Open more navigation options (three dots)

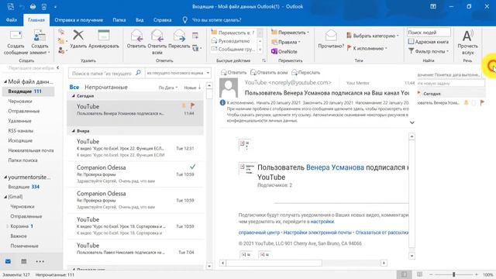tap(40, 262)
